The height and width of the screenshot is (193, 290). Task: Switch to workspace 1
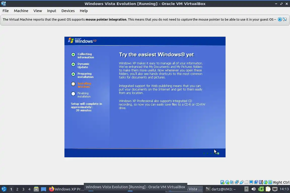tap(11, 189)
